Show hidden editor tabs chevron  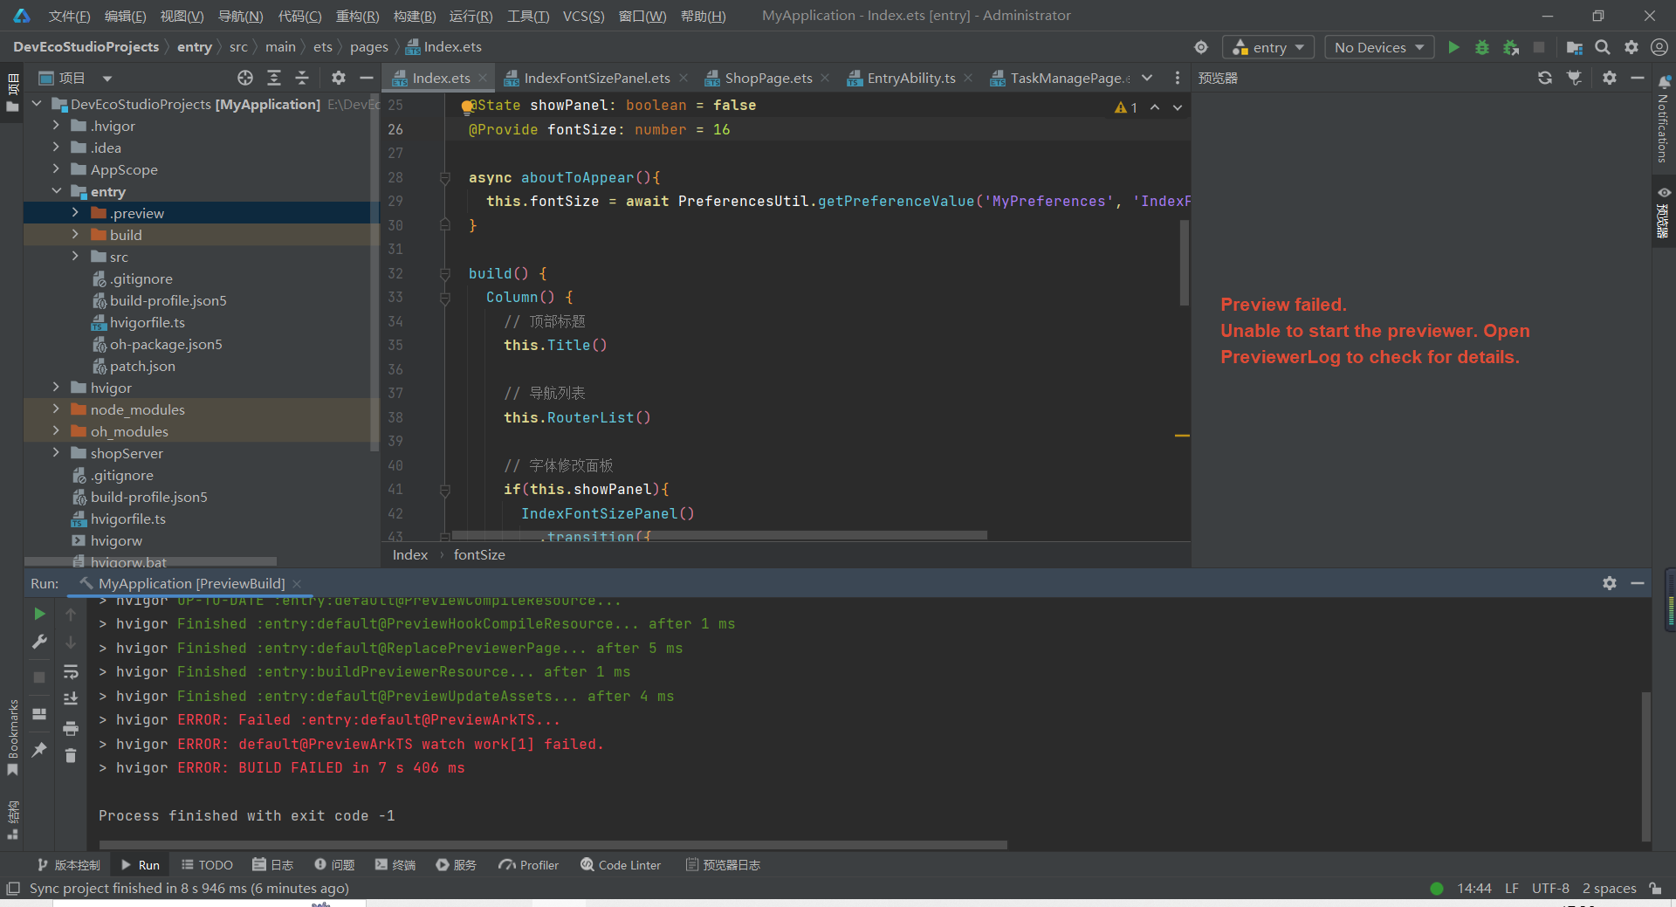[1147, 78]
